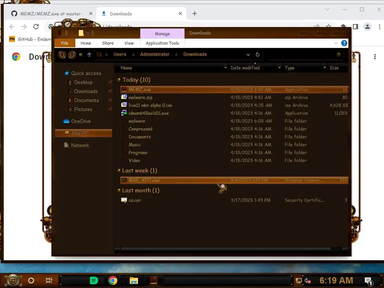The width and height of the screenshot is (384, 288).
Task: Open Quick access star in sidebar
Action: (x=67, y=73)
